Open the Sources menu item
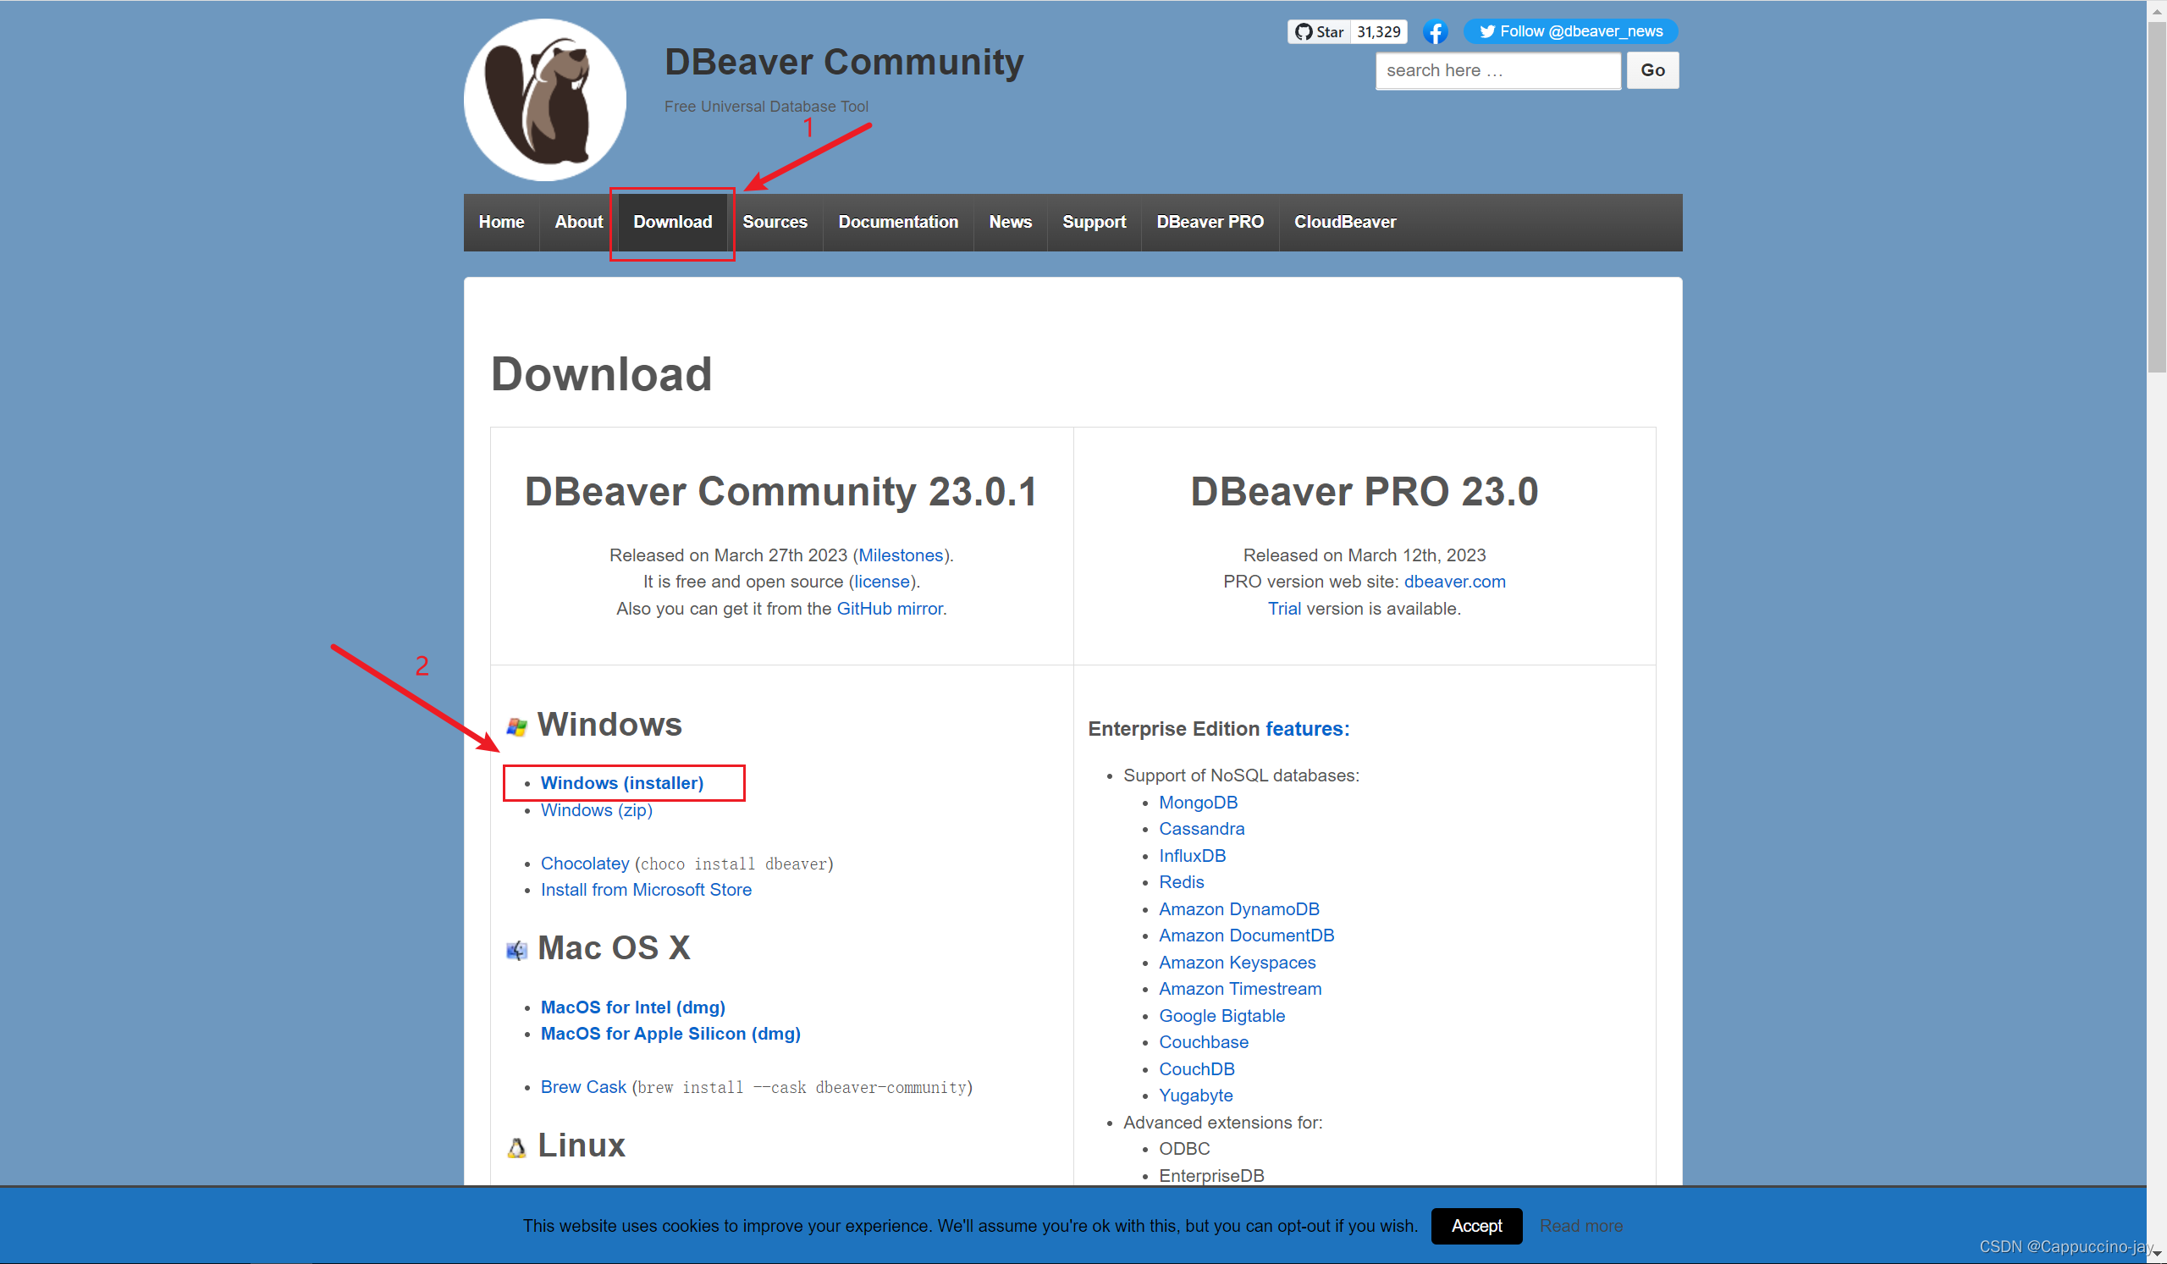The height and width of the screenshot is (1264, 2167). pyautogui.click(x=775, y=222)
